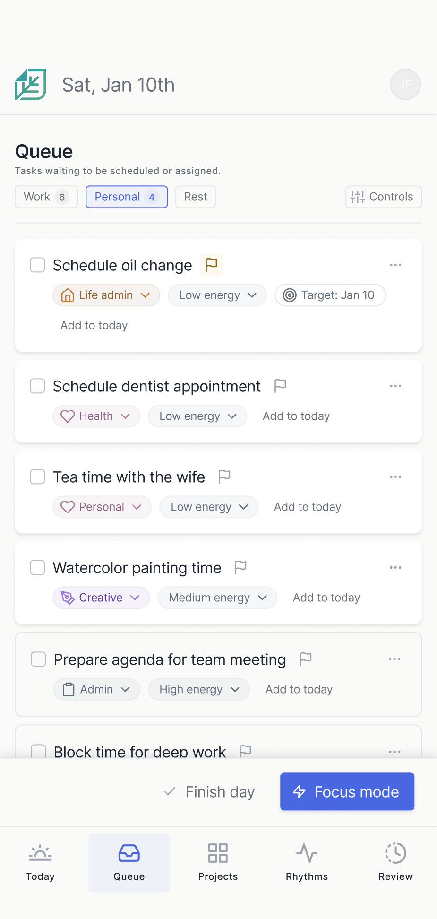Expand the Life admin category dropdown

(x=106, y=295)
